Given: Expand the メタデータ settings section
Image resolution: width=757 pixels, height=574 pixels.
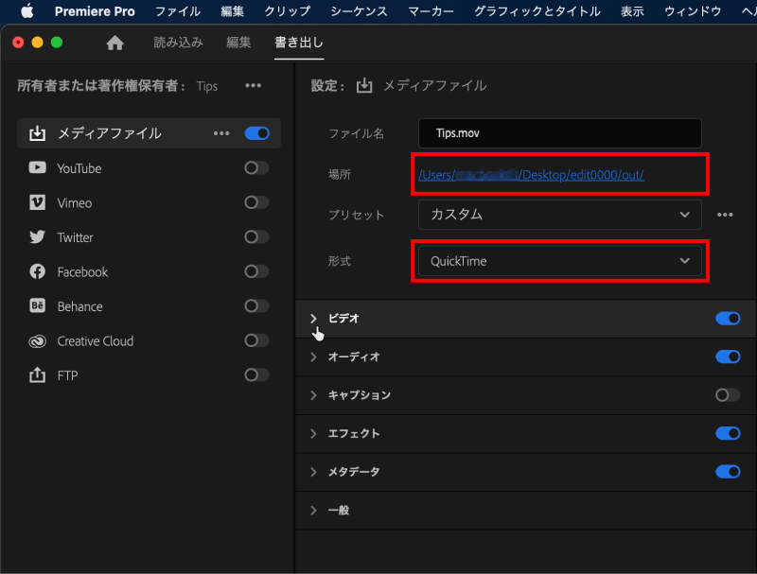Looking at the screenshot, I should (x=313, y=472).
